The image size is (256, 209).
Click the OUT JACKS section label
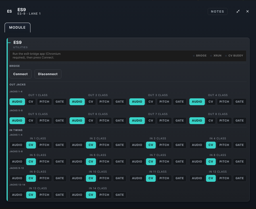(18, 85)
